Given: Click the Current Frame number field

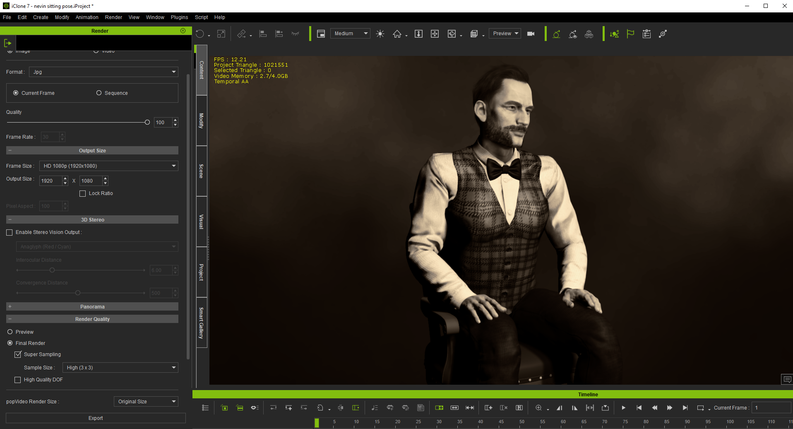Looking at the screenshot, I should [771, 408].
